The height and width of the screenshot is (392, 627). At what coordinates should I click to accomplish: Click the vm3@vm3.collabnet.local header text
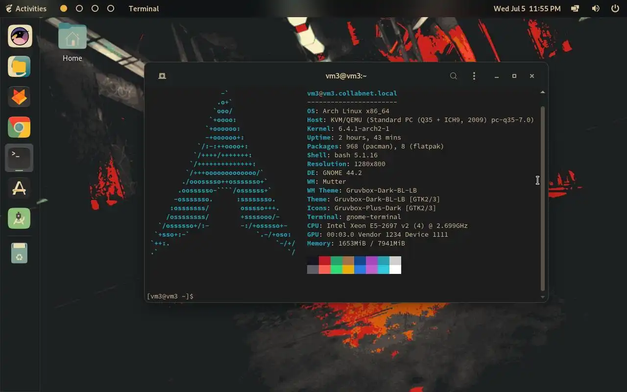(352, 93)
